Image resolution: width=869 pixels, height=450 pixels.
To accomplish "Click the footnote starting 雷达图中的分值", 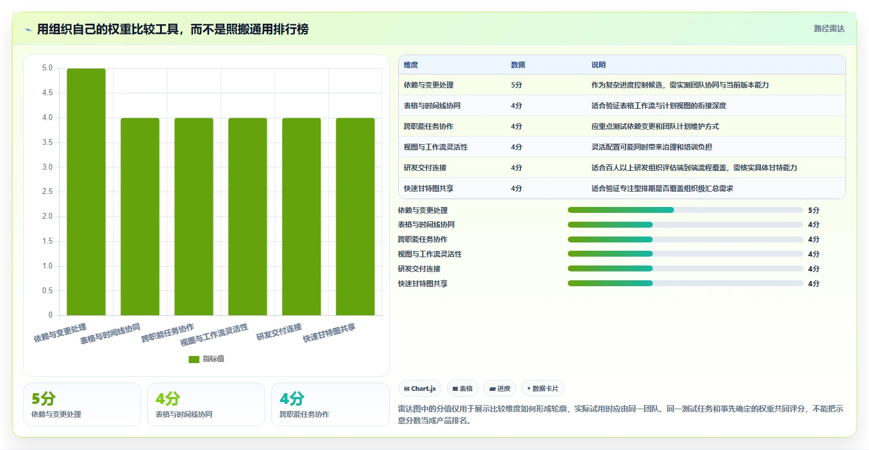I will [621, 415].
